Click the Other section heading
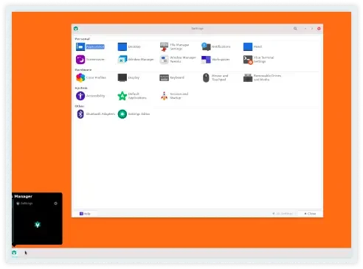The height and width of the screenshot is (269, 363). (80, 106)
